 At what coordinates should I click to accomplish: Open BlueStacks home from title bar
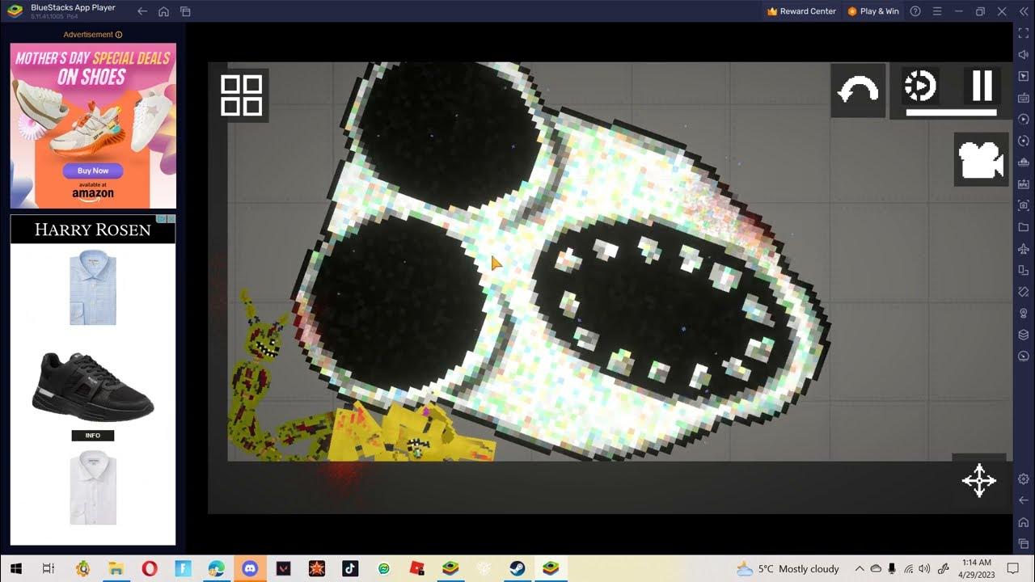(163, 11)
